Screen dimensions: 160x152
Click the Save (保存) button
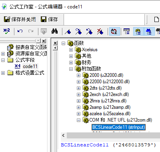tap(49, 20)
